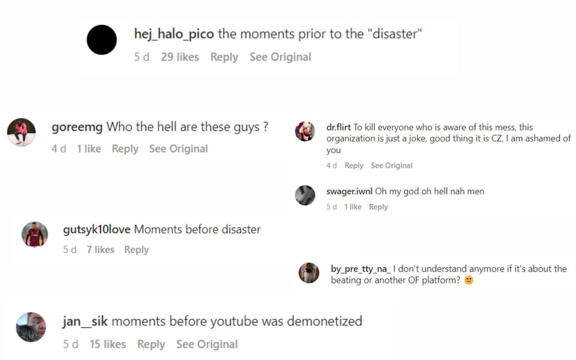576x360 pixels.
Task: Reply to dr.flirt's comment
Action: [x=354, y=166]
